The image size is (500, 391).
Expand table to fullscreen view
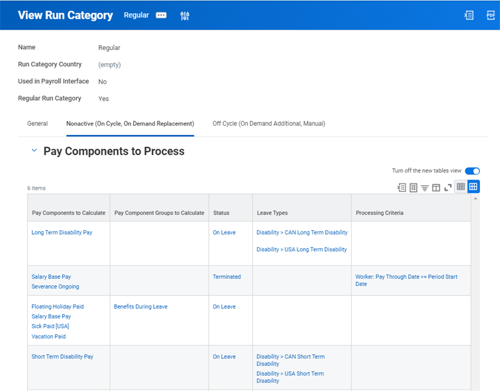point(447,188)
